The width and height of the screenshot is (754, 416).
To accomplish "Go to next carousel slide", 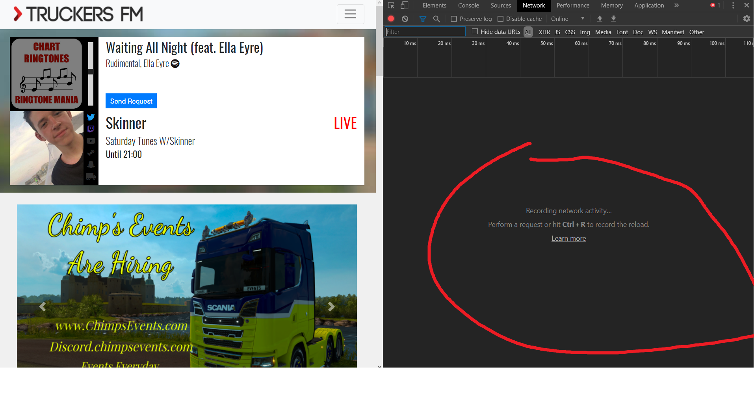I will 331,306.
